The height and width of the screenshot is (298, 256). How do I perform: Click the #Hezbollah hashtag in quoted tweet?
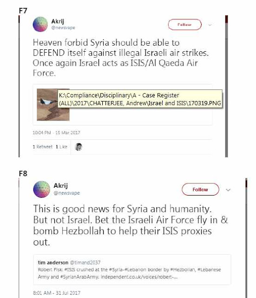tap(183, 270)
